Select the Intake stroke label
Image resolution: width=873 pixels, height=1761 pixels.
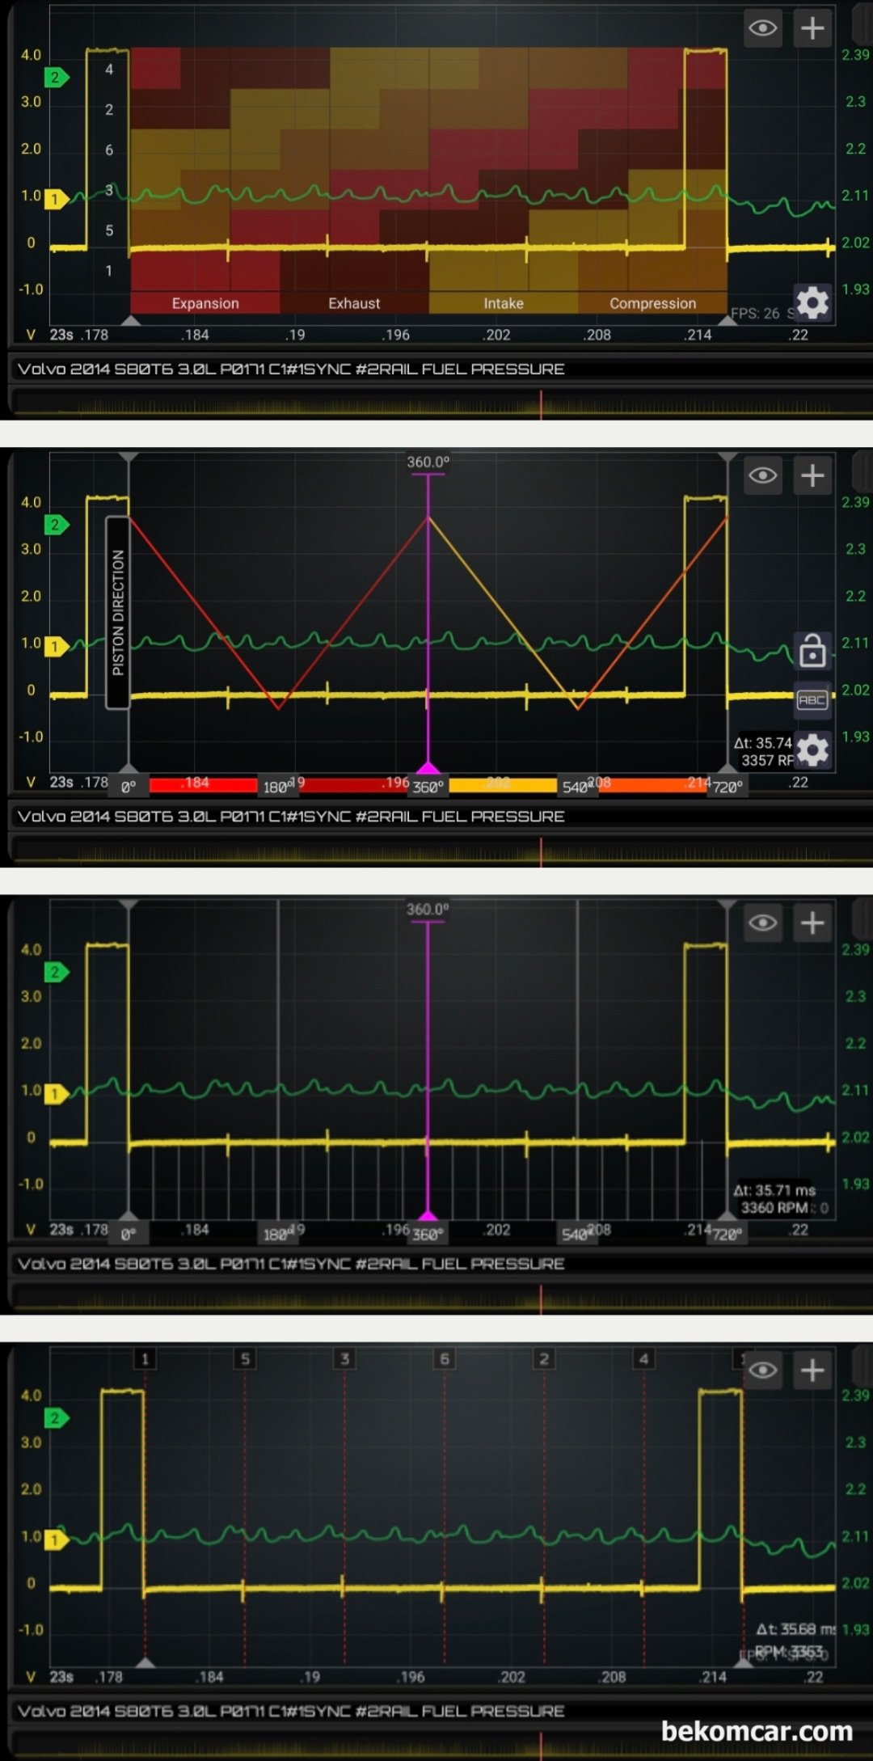pyautogui.click(x=504, y=303)
